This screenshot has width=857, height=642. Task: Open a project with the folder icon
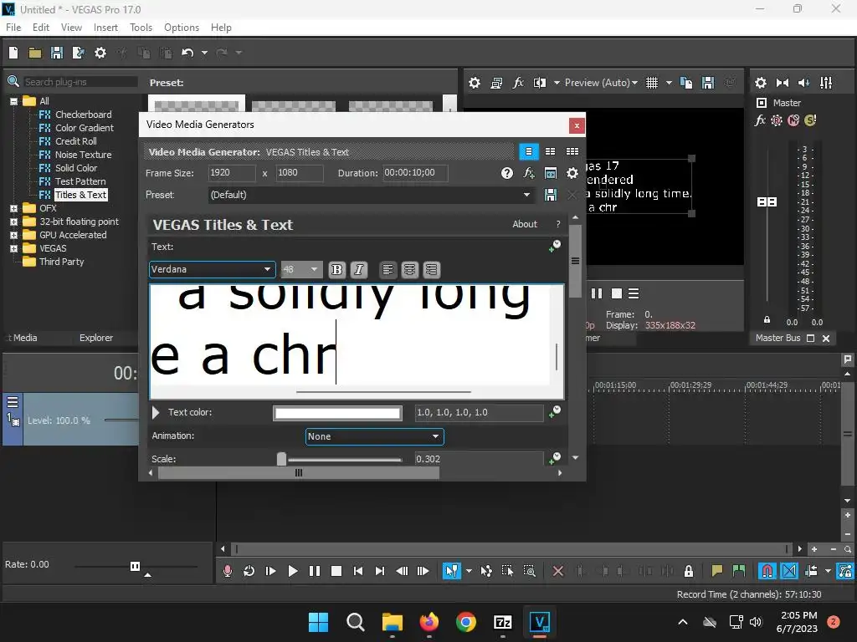pos(35,53)
